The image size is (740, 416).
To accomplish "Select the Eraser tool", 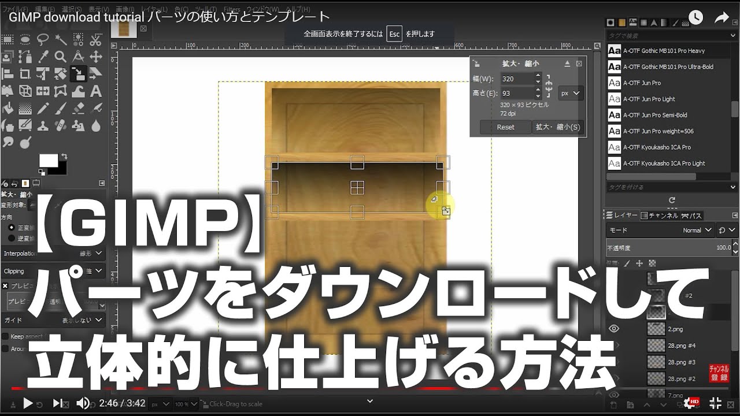I will pyautogui.click(x=78, y=109).
